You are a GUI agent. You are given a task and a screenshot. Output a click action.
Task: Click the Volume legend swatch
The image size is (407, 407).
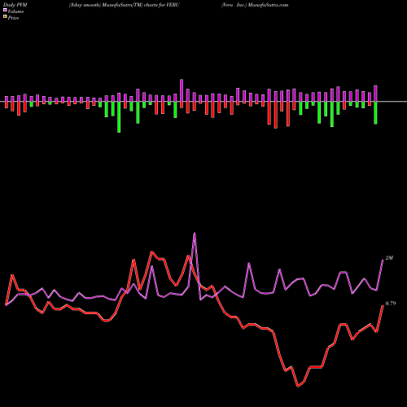pos(5,10)
